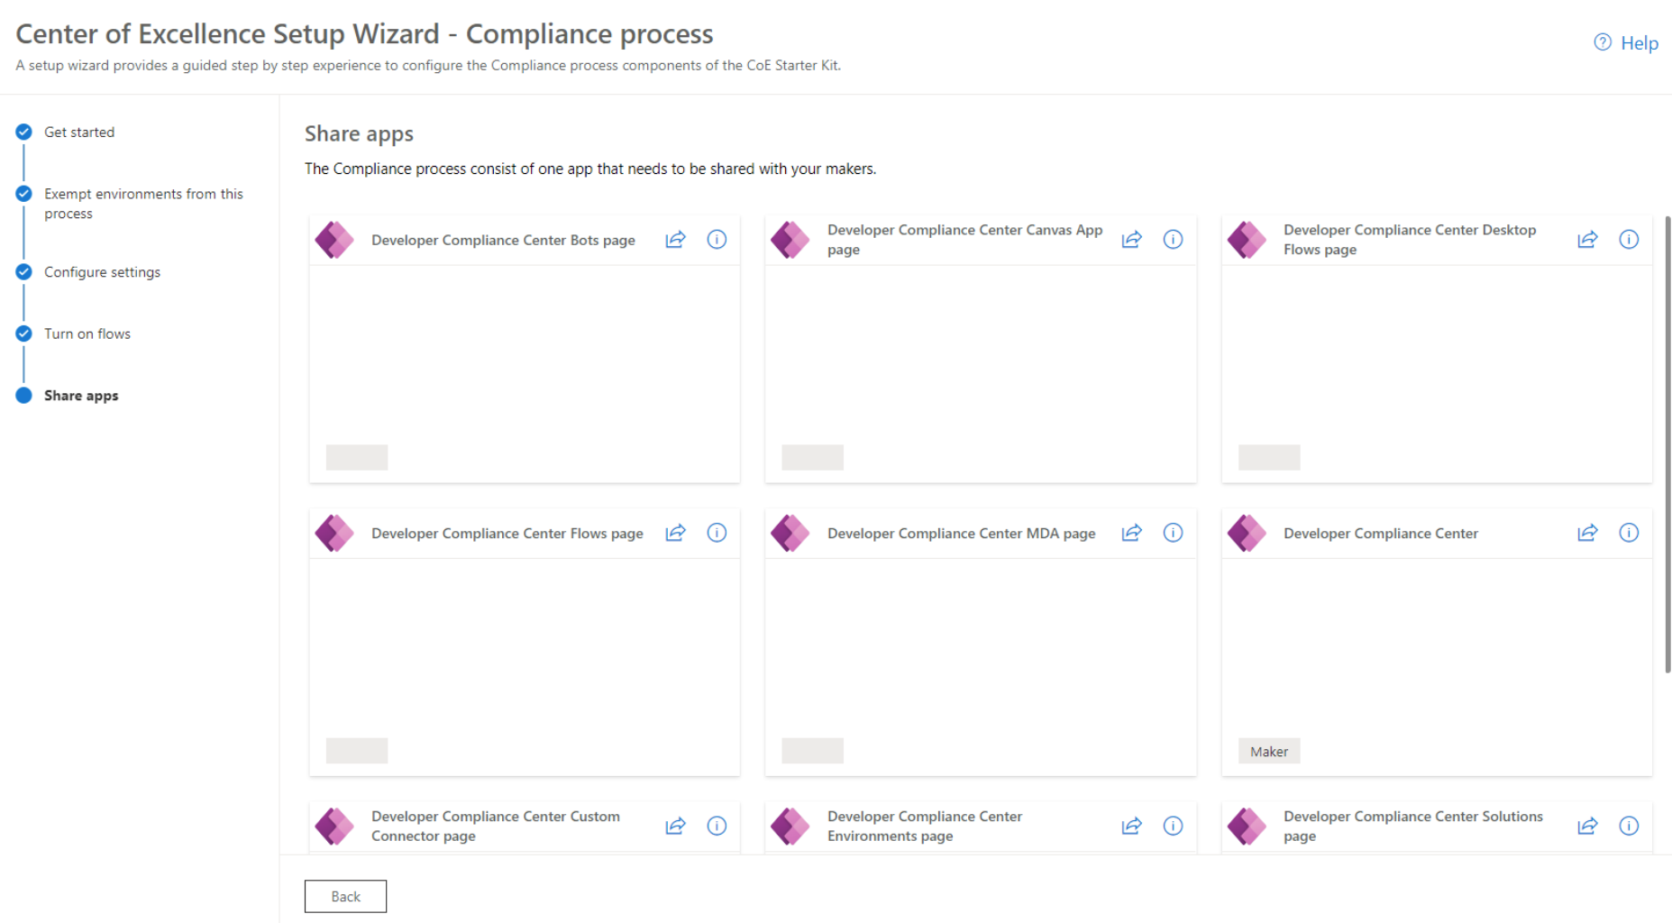Click the Exempt environments from this process step
Screen dimensions: 1672x923
tap(143, 203)
